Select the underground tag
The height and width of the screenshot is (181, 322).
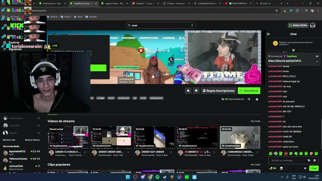coord(156,98)
